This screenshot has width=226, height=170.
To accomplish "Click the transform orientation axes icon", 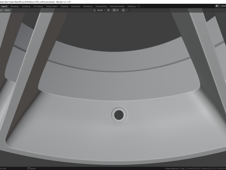I will pyautogui.click(x=95, y=10).
